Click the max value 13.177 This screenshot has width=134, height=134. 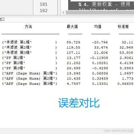[x=73, y=58]
